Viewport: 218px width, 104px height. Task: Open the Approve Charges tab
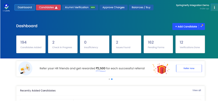coord(113,7)
